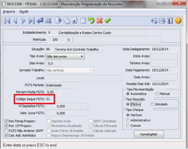
Task: Select Nenhum cheque type radio
Action: 128,115
